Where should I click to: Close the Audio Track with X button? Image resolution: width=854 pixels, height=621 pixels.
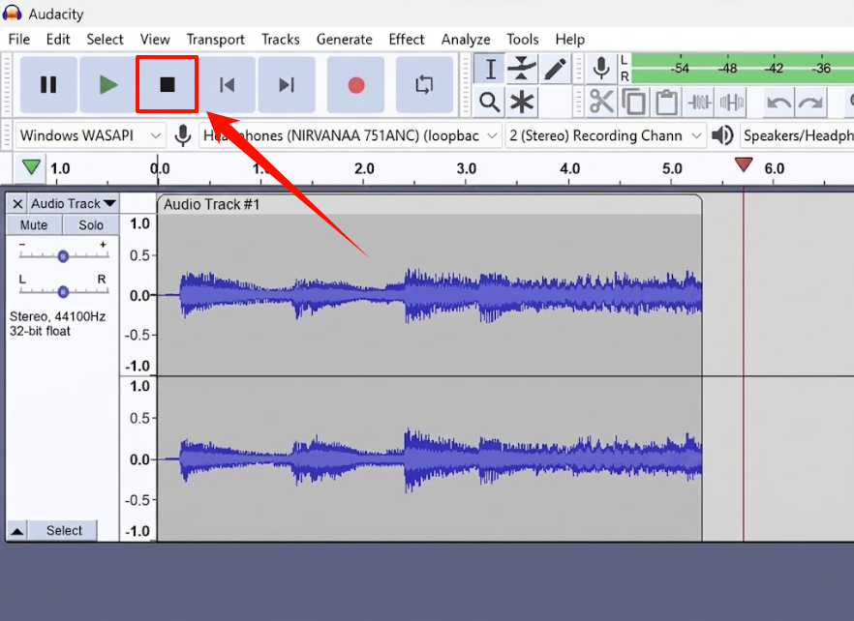[x=17, y=203]
